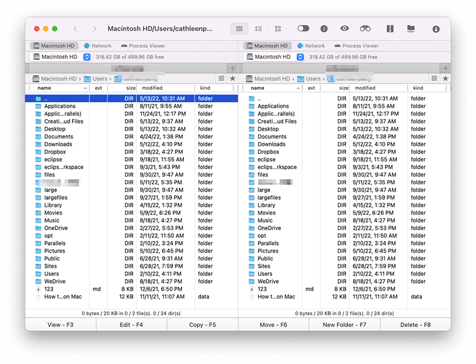Open left pane Macintosh HD drive dropdown
Screen dimensions: 476x364
(87, 57)
